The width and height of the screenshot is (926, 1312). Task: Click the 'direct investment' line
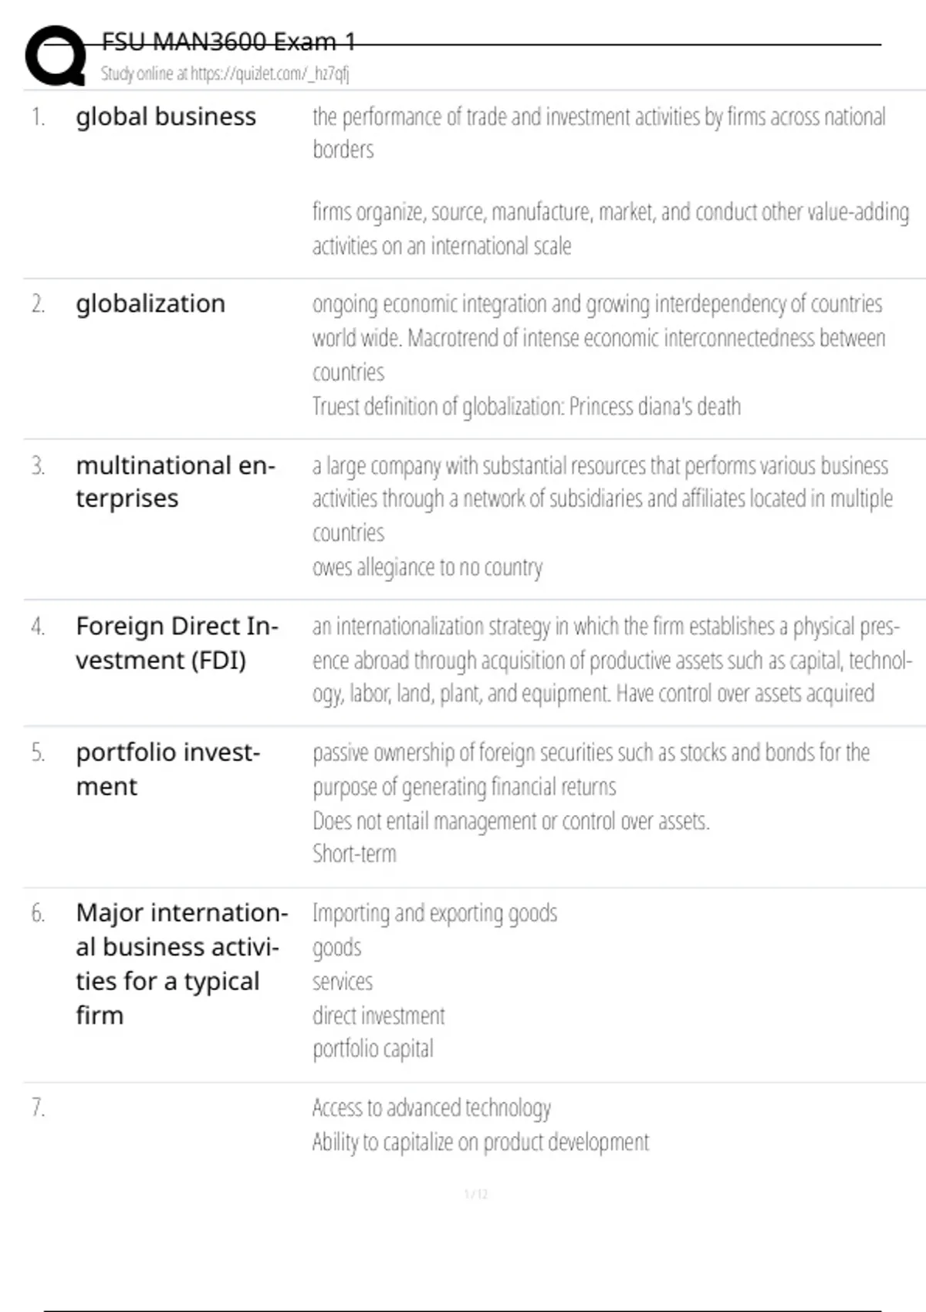point(378,1016)
